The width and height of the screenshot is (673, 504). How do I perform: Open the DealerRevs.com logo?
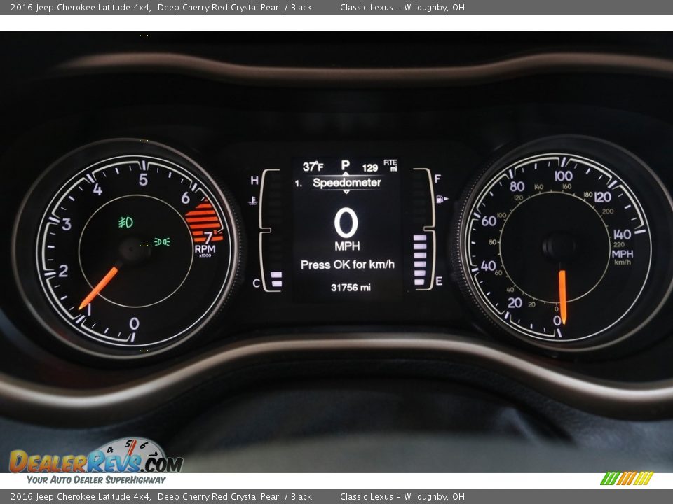pos(96,456)
